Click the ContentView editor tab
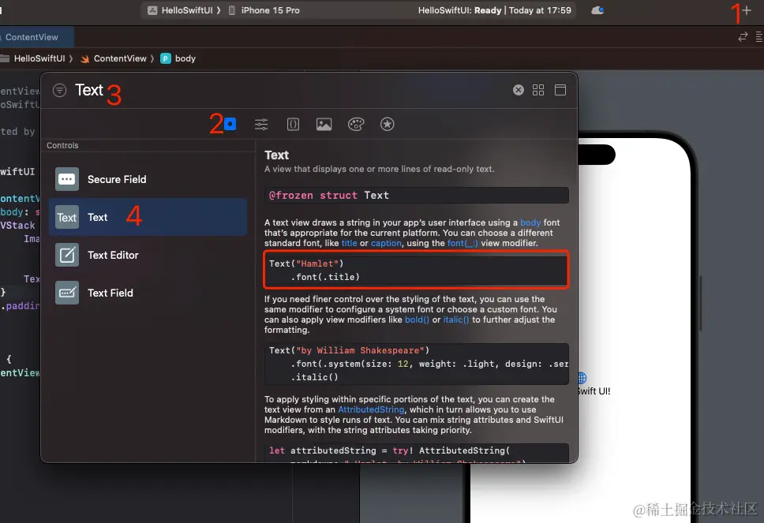This screenshot has width=764, height=523. [x=34, y=37]
